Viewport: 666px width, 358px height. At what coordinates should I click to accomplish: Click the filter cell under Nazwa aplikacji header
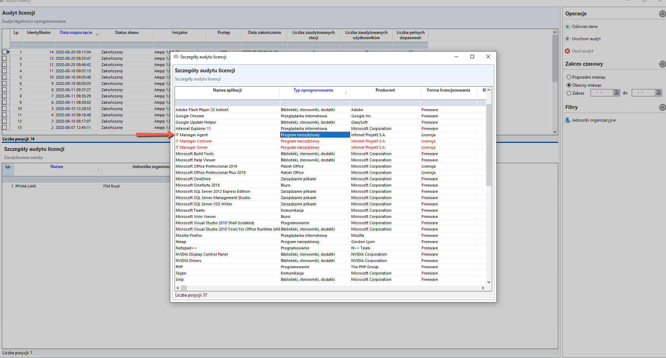(227, 103)
